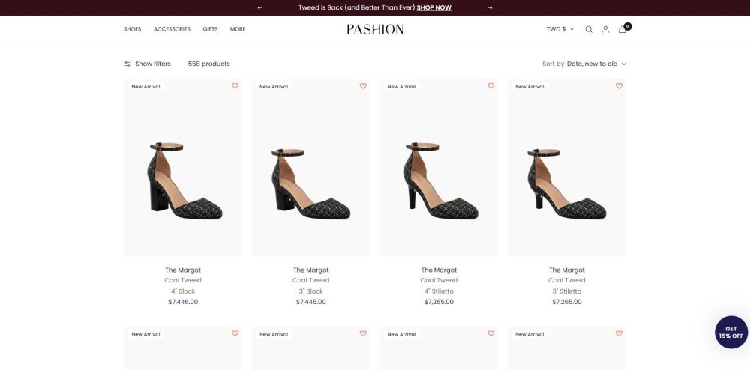Open the search icon in header

pos(589,29)
